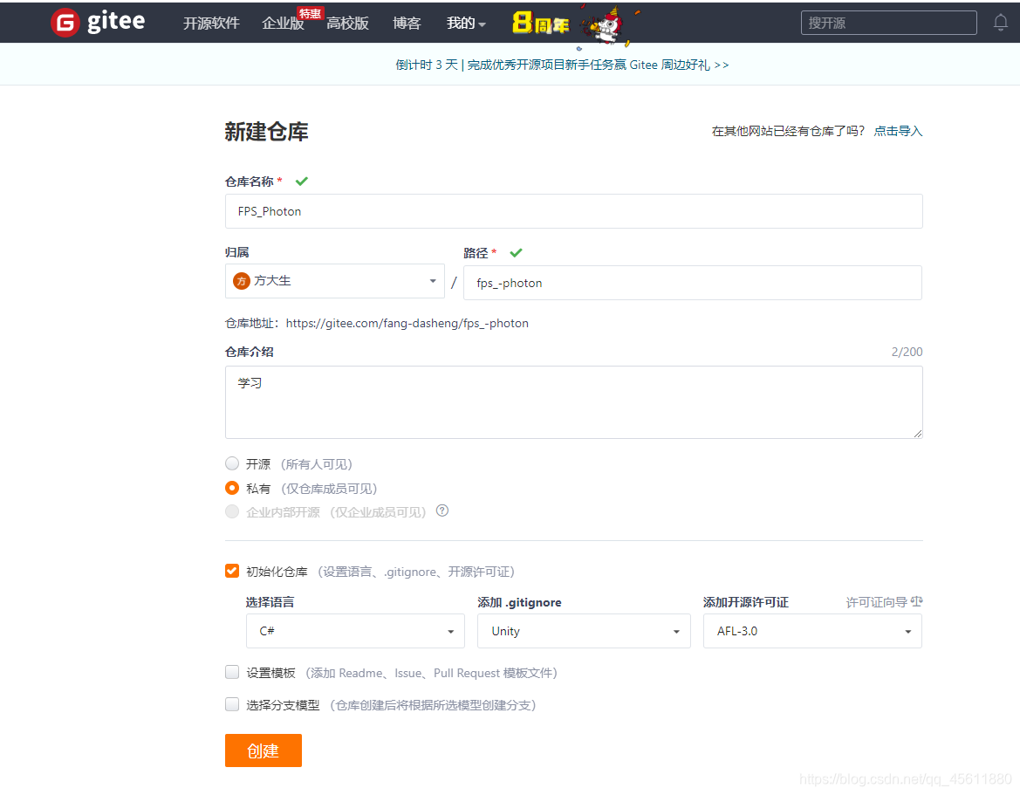
Task: Open the 归属 owner dropdown
Action: click(334, 281)
